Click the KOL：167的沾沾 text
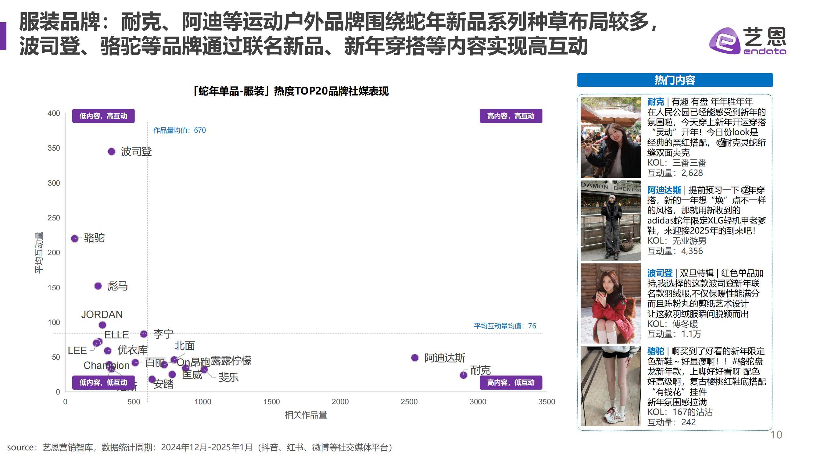This screenshot has width=813, height=457. point(680,412)
